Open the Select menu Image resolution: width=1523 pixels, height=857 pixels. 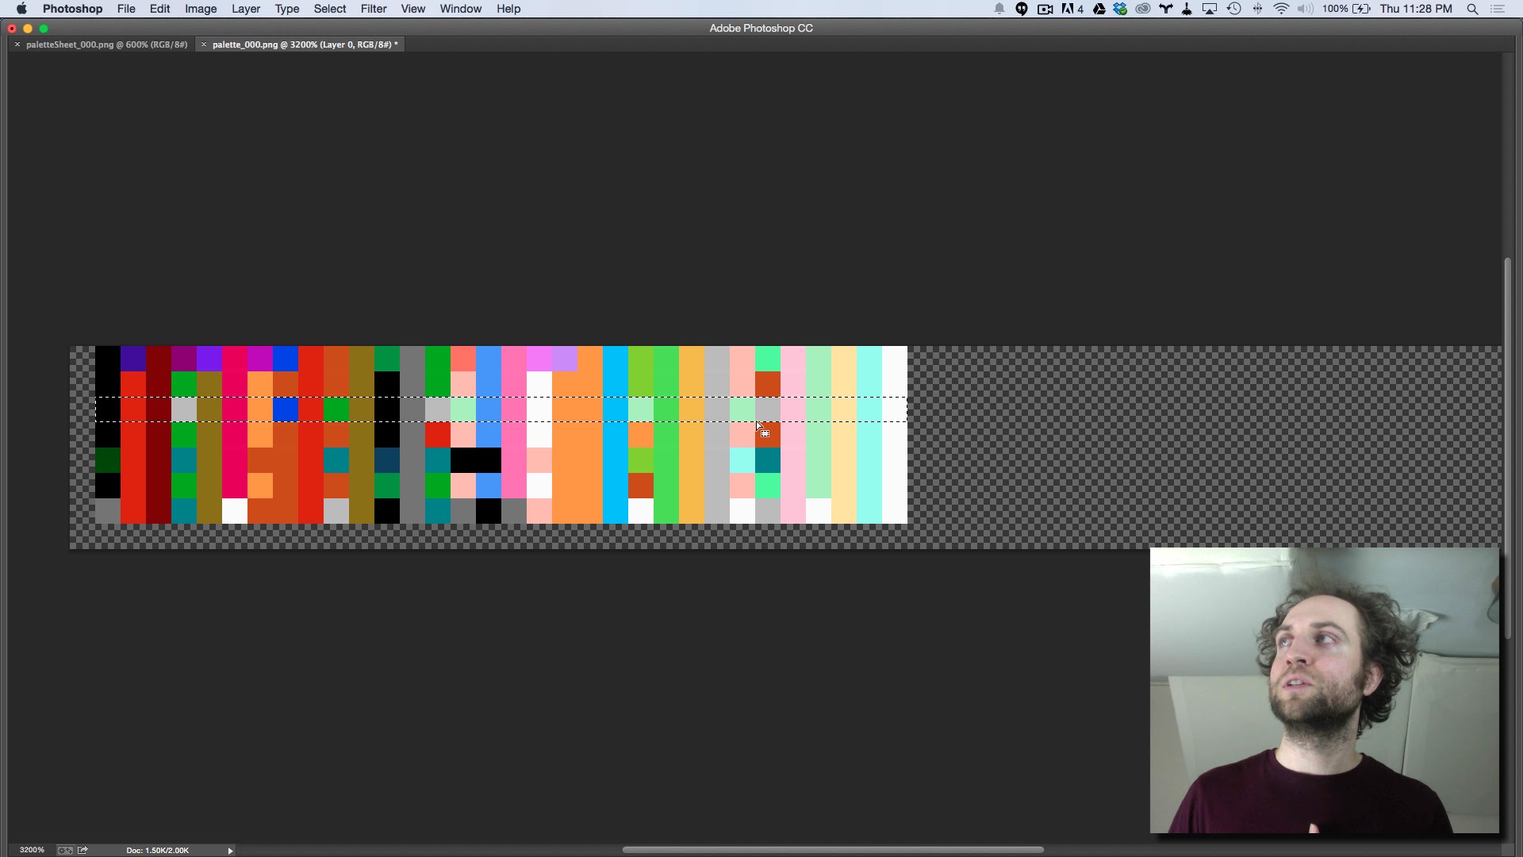tap(329, 9)
